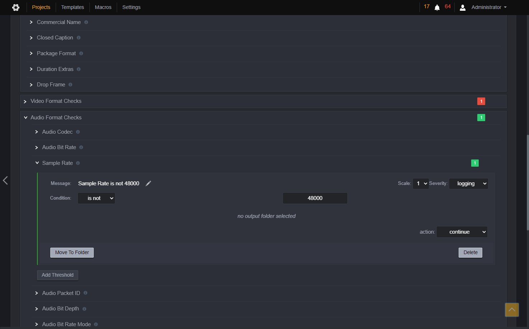Delete the Sample Rate threshold

point(470,253)
